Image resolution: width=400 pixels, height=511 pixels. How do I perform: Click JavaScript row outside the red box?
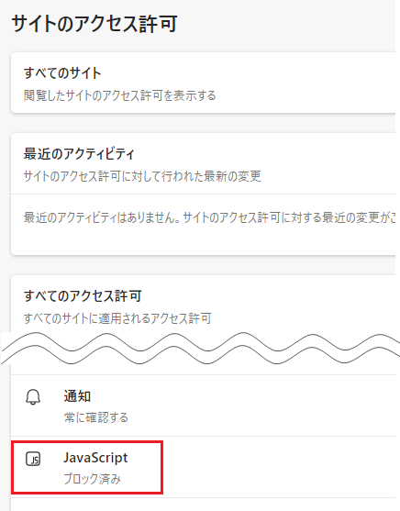click(277, 467)
